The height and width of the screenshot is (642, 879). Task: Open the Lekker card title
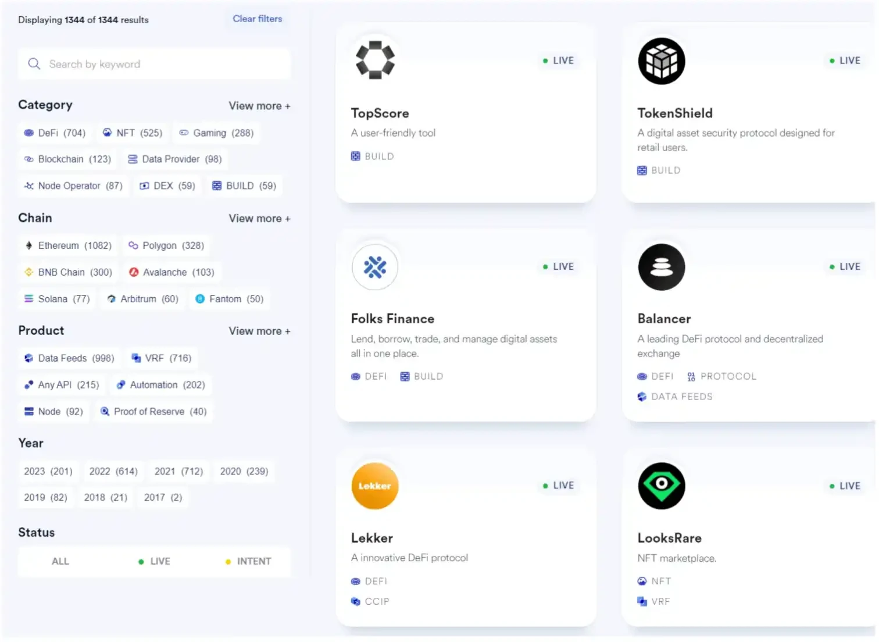(372, 538)
